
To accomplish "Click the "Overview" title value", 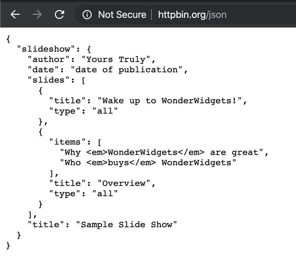I will click(124, 183).
